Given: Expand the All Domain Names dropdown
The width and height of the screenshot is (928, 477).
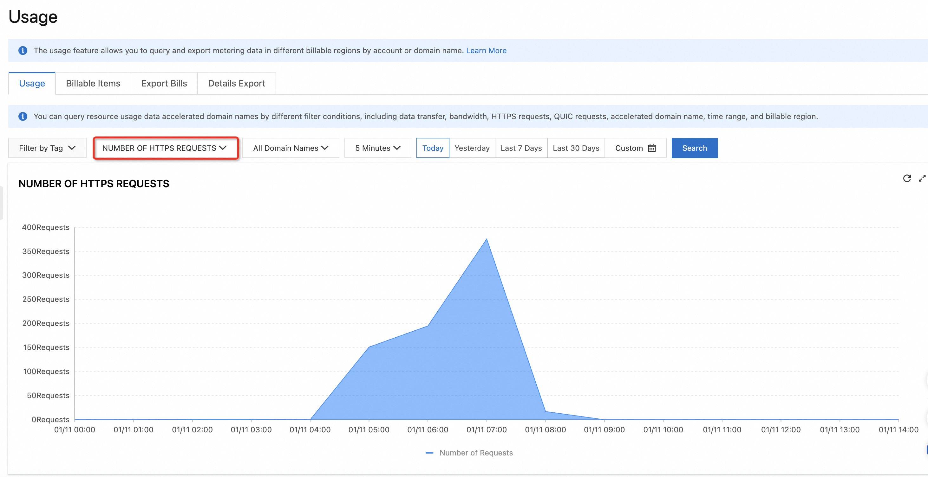Looking at the screenshot, I should [291, 148].
